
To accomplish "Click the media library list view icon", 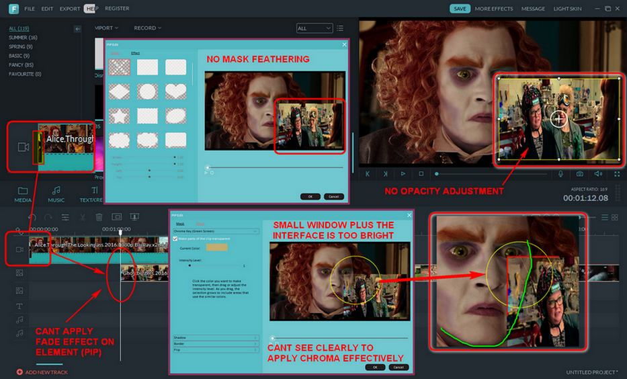I will click(340, 28).
